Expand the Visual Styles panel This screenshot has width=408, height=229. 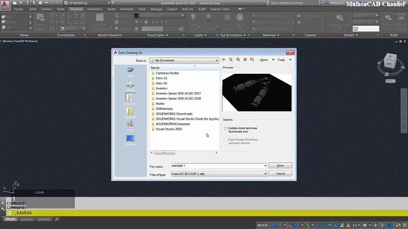(157, 35)
